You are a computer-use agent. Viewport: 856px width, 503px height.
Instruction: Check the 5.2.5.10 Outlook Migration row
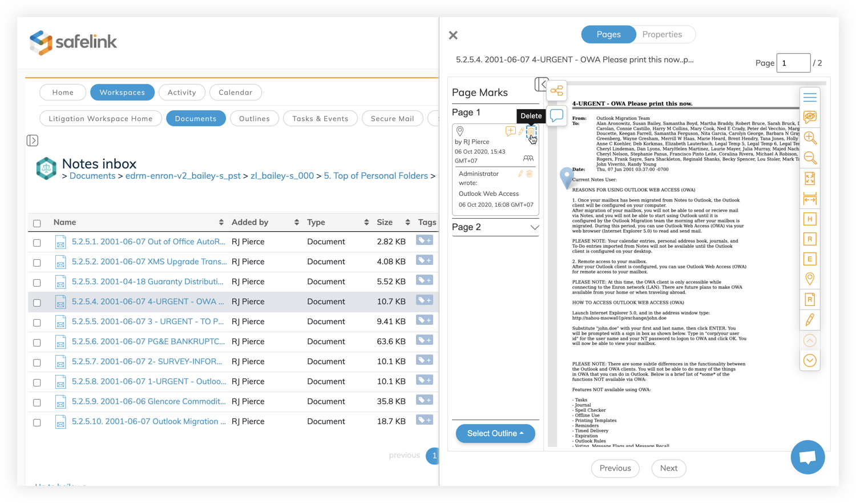click(x=37, y=422)
